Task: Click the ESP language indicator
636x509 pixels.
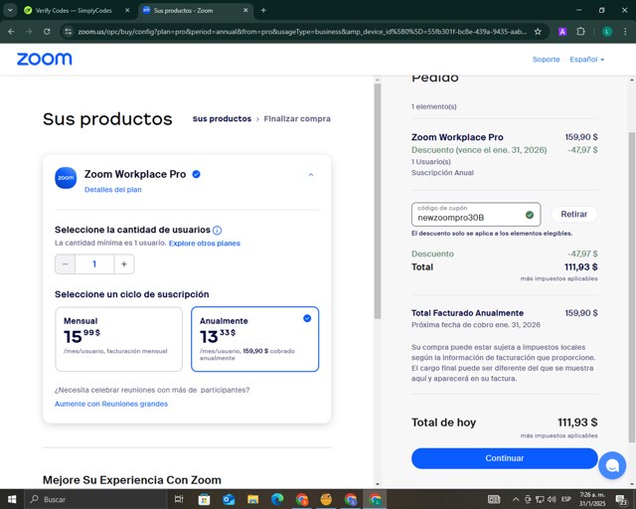Action: coord(566,499)
